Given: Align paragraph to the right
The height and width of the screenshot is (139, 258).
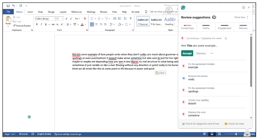Looking at the screenshot, I should [101, 24].
